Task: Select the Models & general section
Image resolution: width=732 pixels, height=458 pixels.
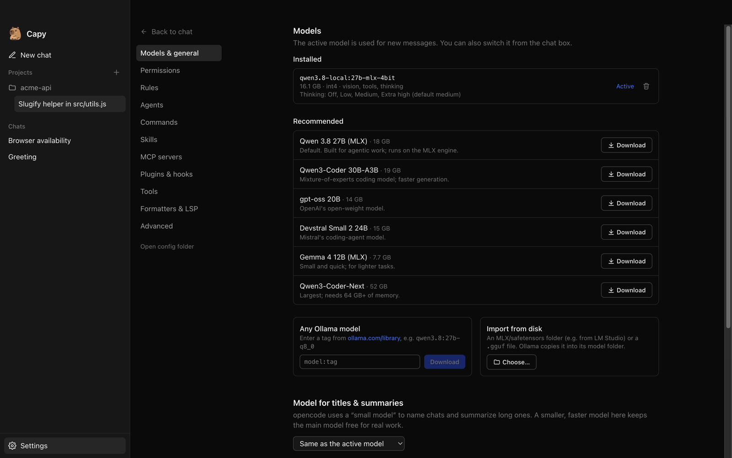Action: pyautogui.click(x=179, y=53)
